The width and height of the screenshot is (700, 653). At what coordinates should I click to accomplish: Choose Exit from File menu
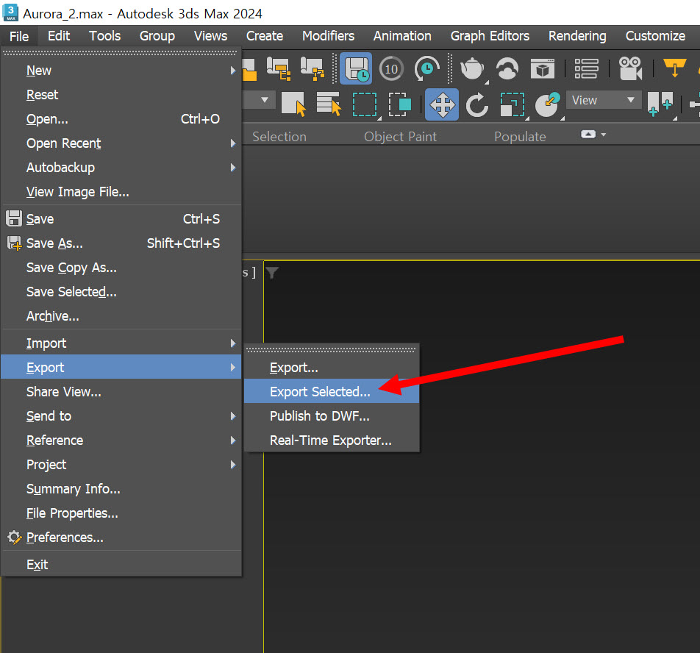(121, 565)
